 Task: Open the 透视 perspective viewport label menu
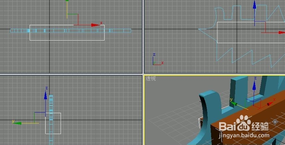pyautogui.click(x=150, y=79)
